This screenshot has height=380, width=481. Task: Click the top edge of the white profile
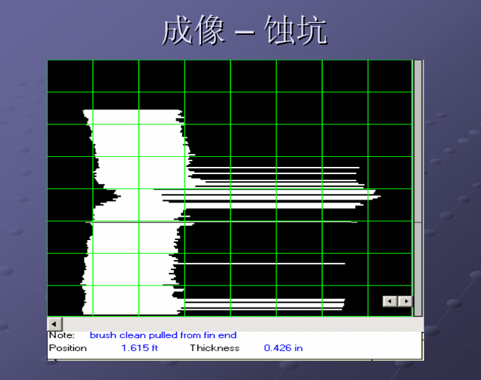click(131, 111)
